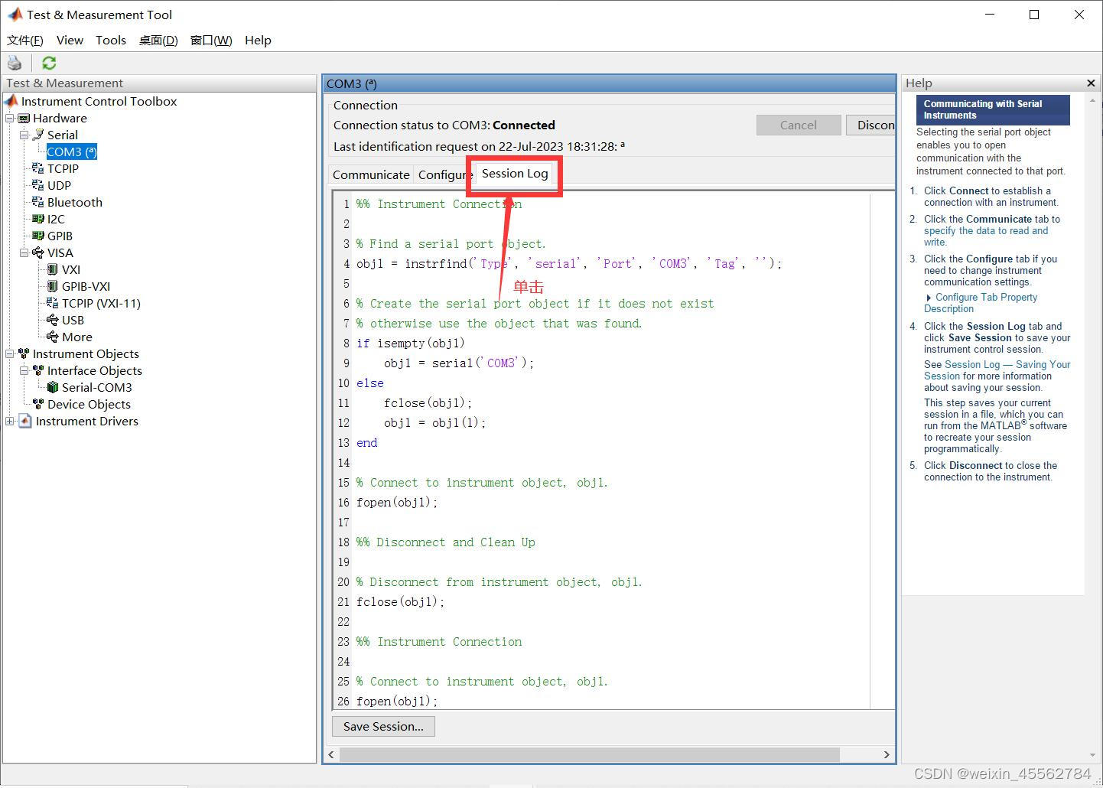The image size is (1103, 788).
Task: Click the Print toolbar icon
Action: (x=15, y=63)
